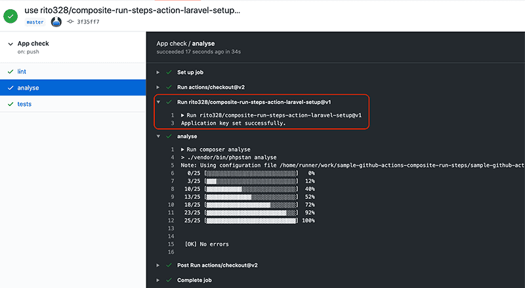Viewport: 525px width, 288px height.
Task: Click the green checkmark beside lint job
Action: click(10, 71)
